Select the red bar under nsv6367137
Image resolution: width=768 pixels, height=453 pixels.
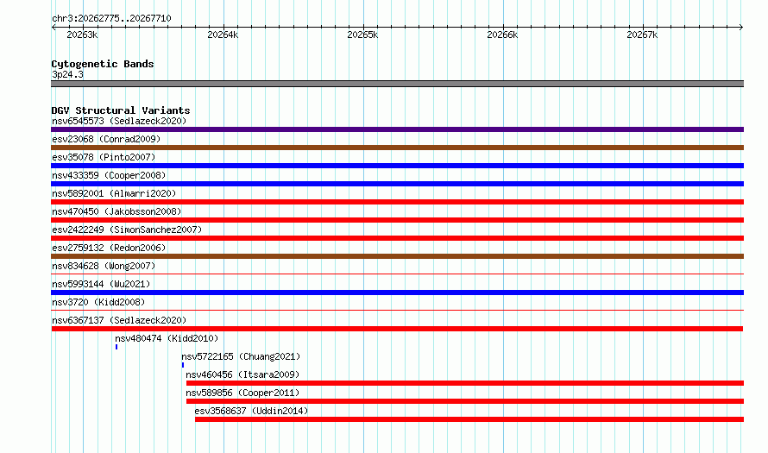[397, 329]
